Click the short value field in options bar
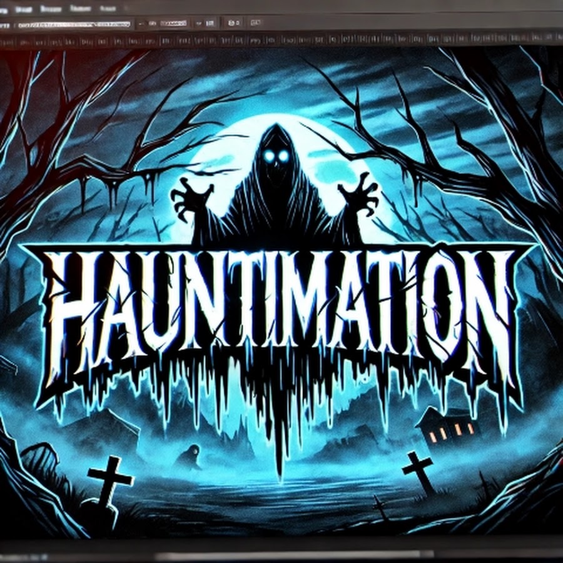This screenshot has height=563, width=563. 174,24
